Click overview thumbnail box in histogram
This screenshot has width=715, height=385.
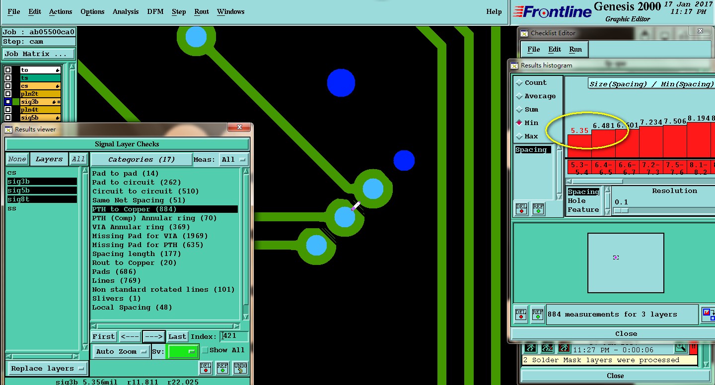626,263
